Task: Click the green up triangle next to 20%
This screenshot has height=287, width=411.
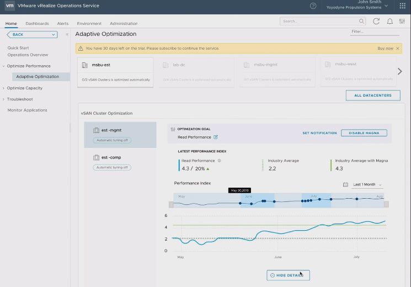Action: tap(208, 169)
